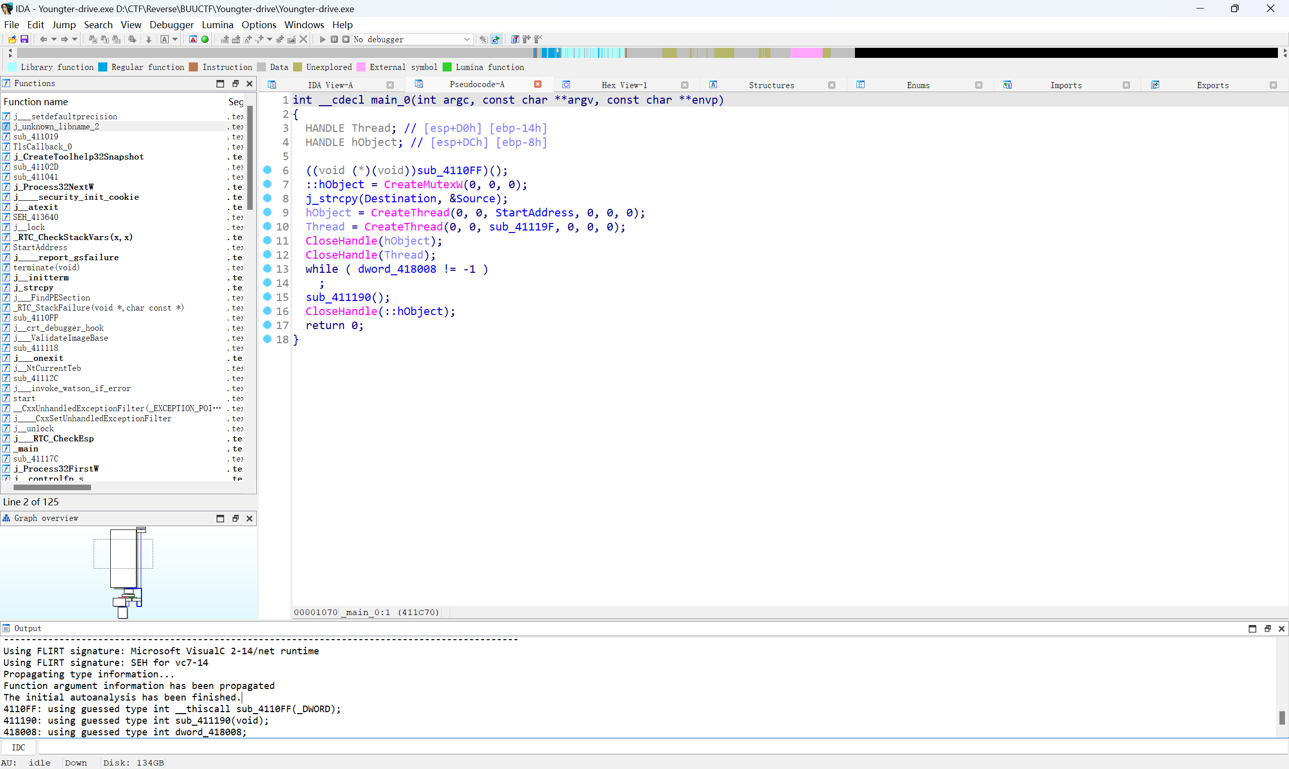Click the down-arrow jump toolbar icon
Viewport: 1289px width, 769px height.
tap(149, 39)
